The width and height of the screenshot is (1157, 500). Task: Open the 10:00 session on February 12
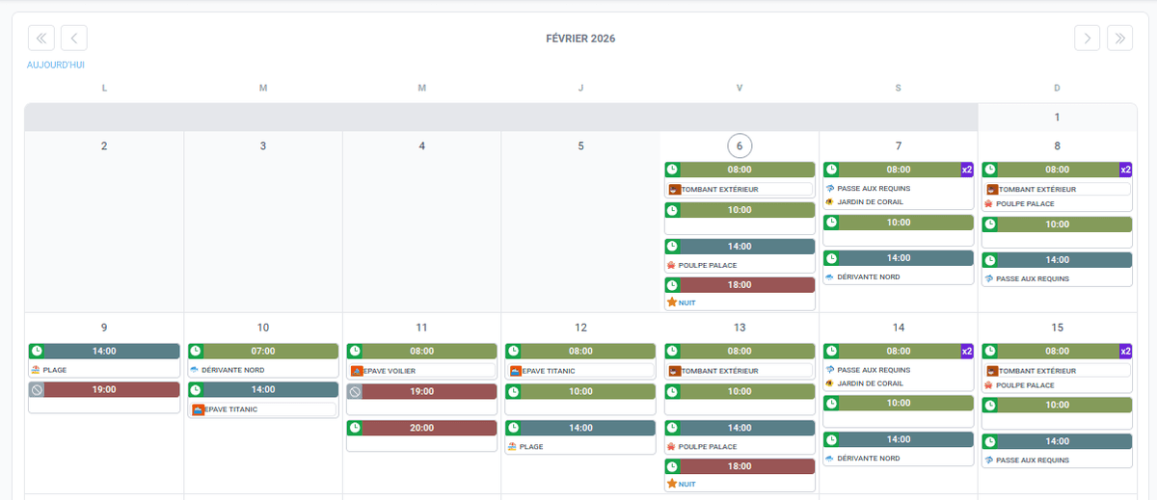click(x=580, y=392)
